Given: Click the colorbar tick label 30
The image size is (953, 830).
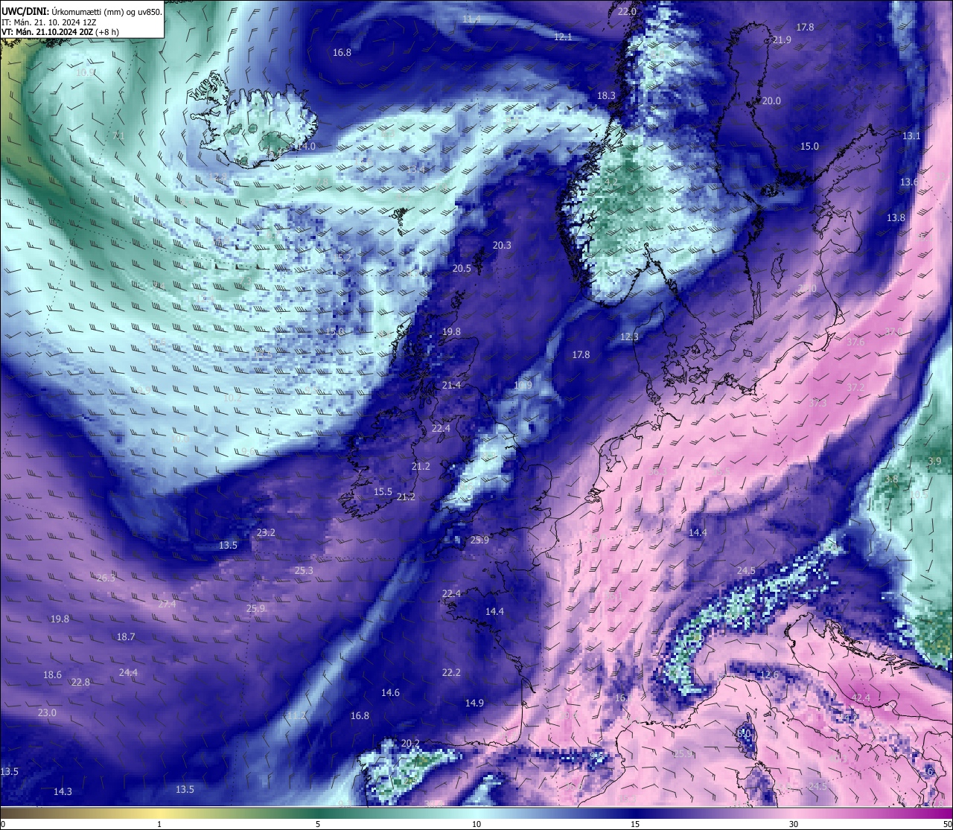Looking at the screenshot, I should [794, 824].
